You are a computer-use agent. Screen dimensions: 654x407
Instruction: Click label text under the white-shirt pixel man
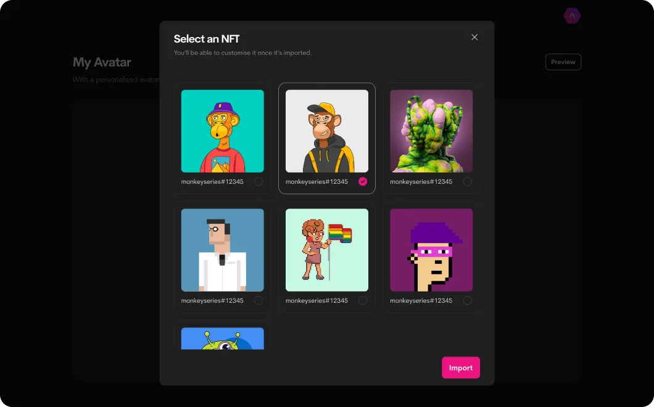[212, 301]
